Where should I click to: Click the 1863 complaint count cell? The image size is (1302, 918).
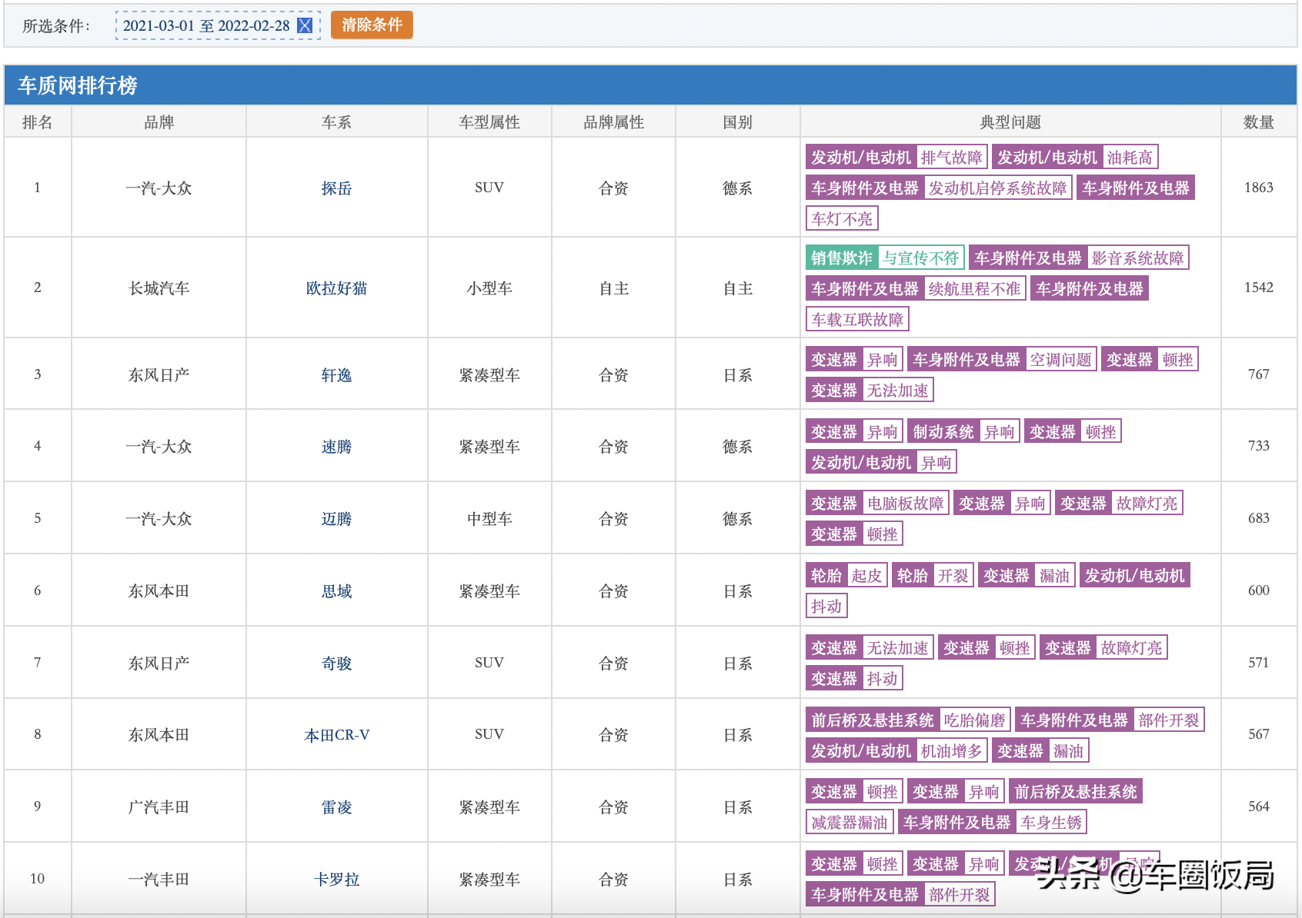(x=1259, y=188)
